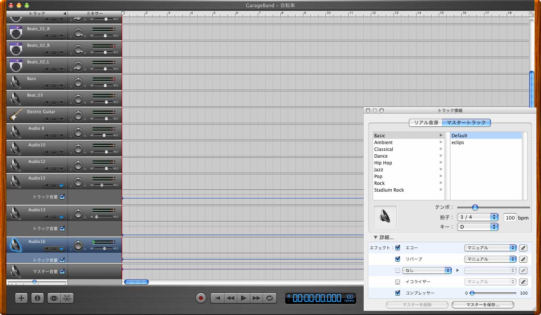The width and height of the screenshot is (541, 315).
Task: Mute the Audio12 track
Action: point(47,169)
